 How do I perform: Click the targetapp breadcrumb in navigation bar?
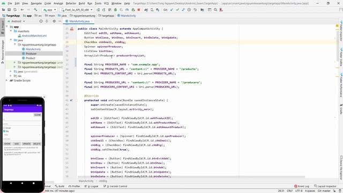(x=106, y=16)
